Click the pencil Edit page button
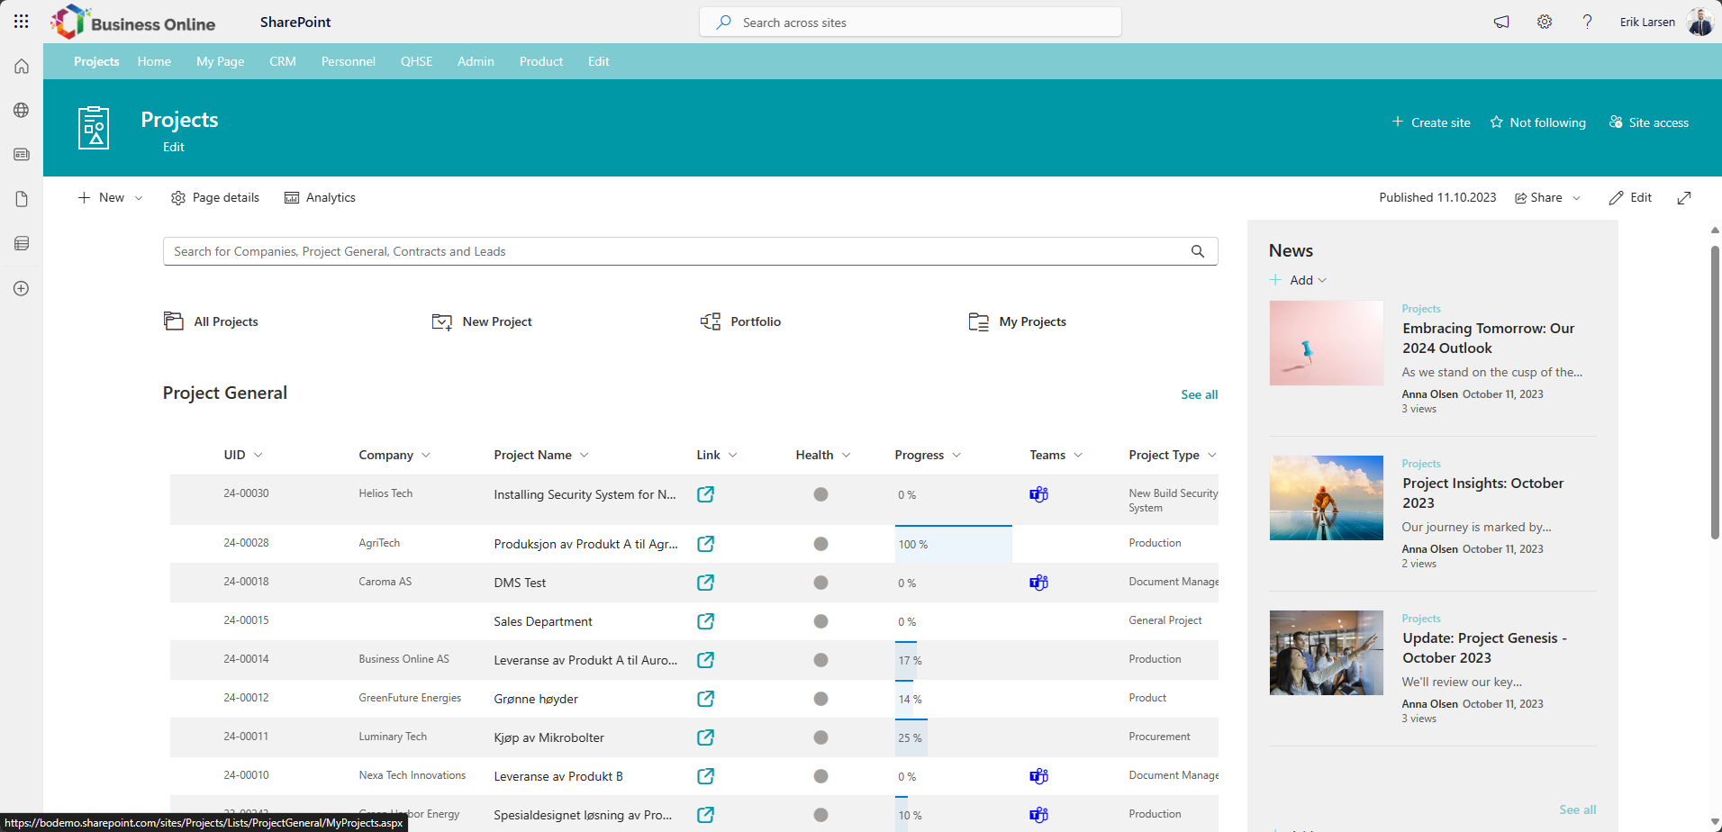Image resolution: width=1722 pixels, height=832 pixels. click(1631, 198)
